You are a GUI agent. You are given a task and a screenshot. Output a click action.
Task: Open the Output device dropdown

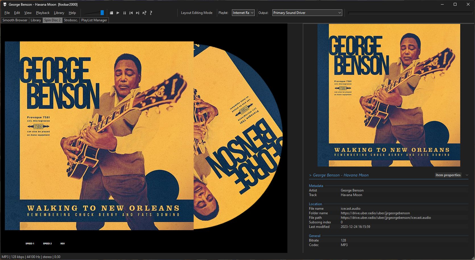click(307, 13)
